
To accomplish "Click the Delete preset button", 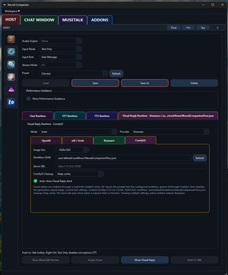I will (x=194, y=83).
